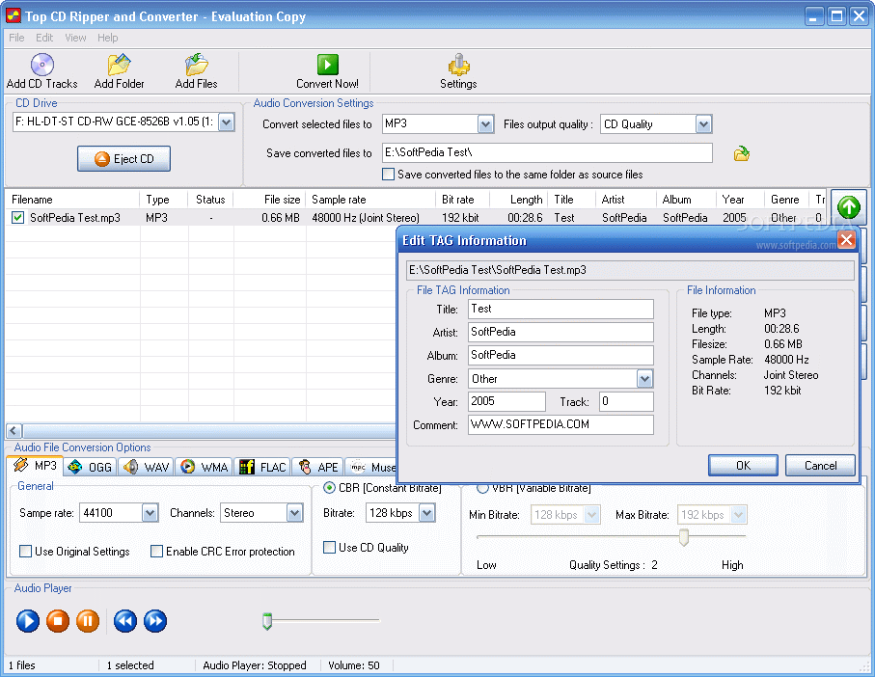The image size is (875, 677).
Task: Click the Title field in tag dialog
Action: tap(561, 309)
